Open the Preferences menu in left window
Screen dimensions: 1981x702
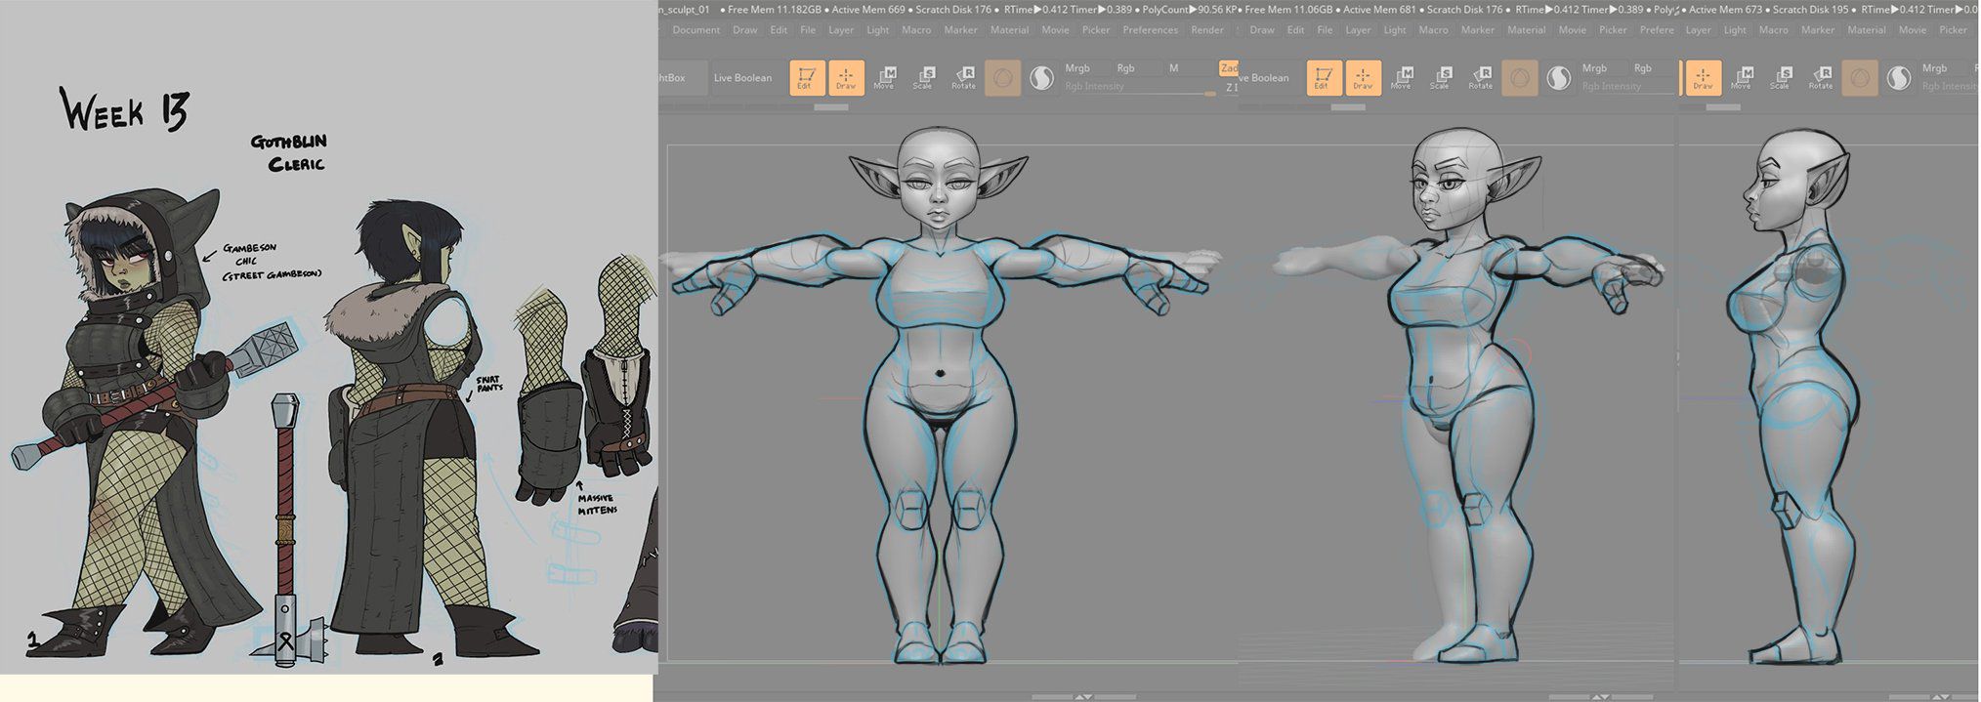(x=1151, y=30)
